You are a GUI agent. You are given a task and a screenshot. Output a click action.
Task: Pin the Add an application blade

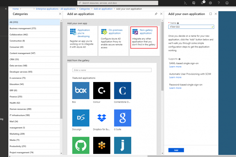pyautogui.click(x=156, y=14)
